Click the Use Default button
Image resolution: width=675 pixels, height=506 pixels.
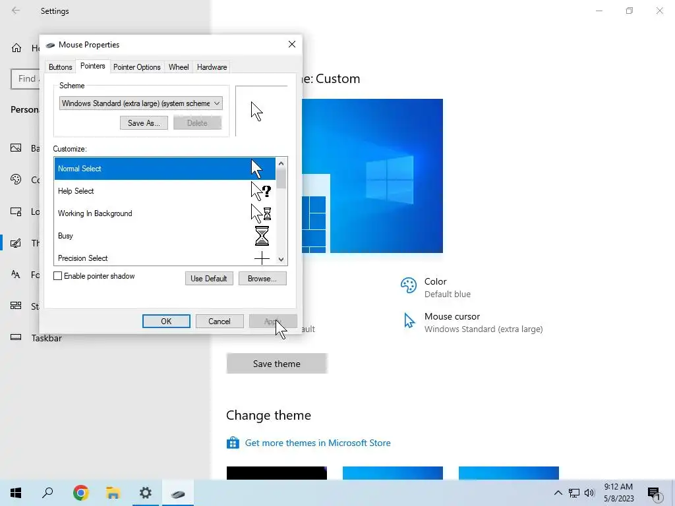click(209, 279)
